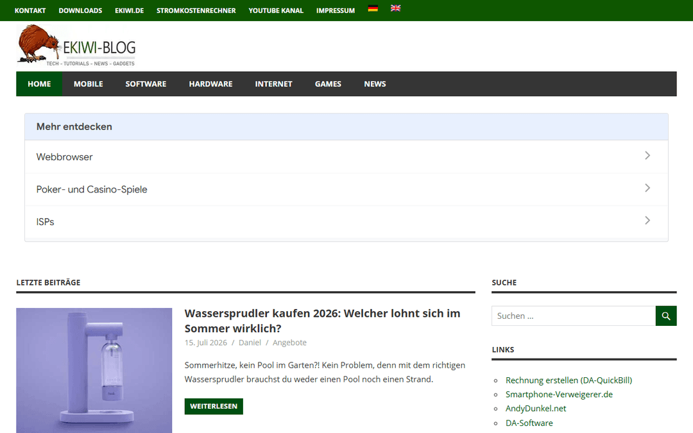
Task: Select the GAMES navigation tab
Action: point(328,84)
